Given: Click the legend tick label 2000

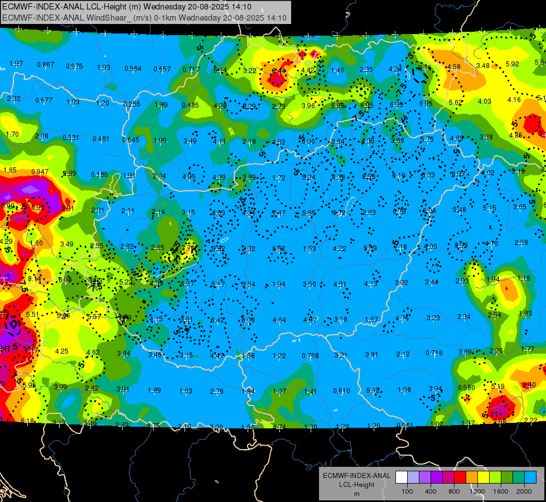Looking at the screenshot, I should point(524,491).
